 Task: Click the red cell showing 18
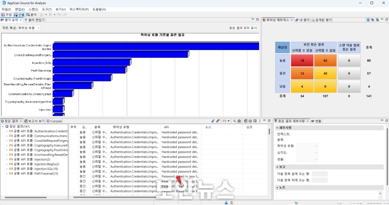[x=301, y=60]
